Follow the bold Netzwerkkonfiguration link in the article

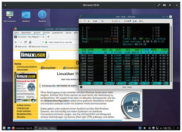pyautogui.click(x=57, y=101)
